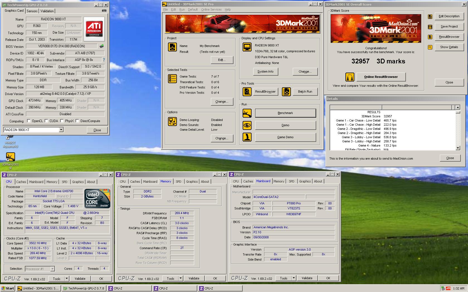Image resolution: width=468 pixels, height=292 pixels.
Task: Click the Core Speed value field
Action: click(38, 243)
